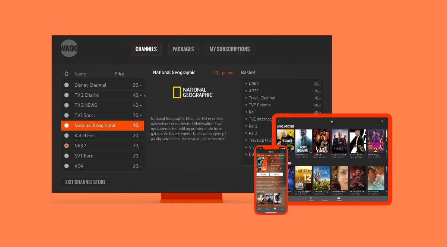Open the Deadlock poster on the tablet

point(286,141)
